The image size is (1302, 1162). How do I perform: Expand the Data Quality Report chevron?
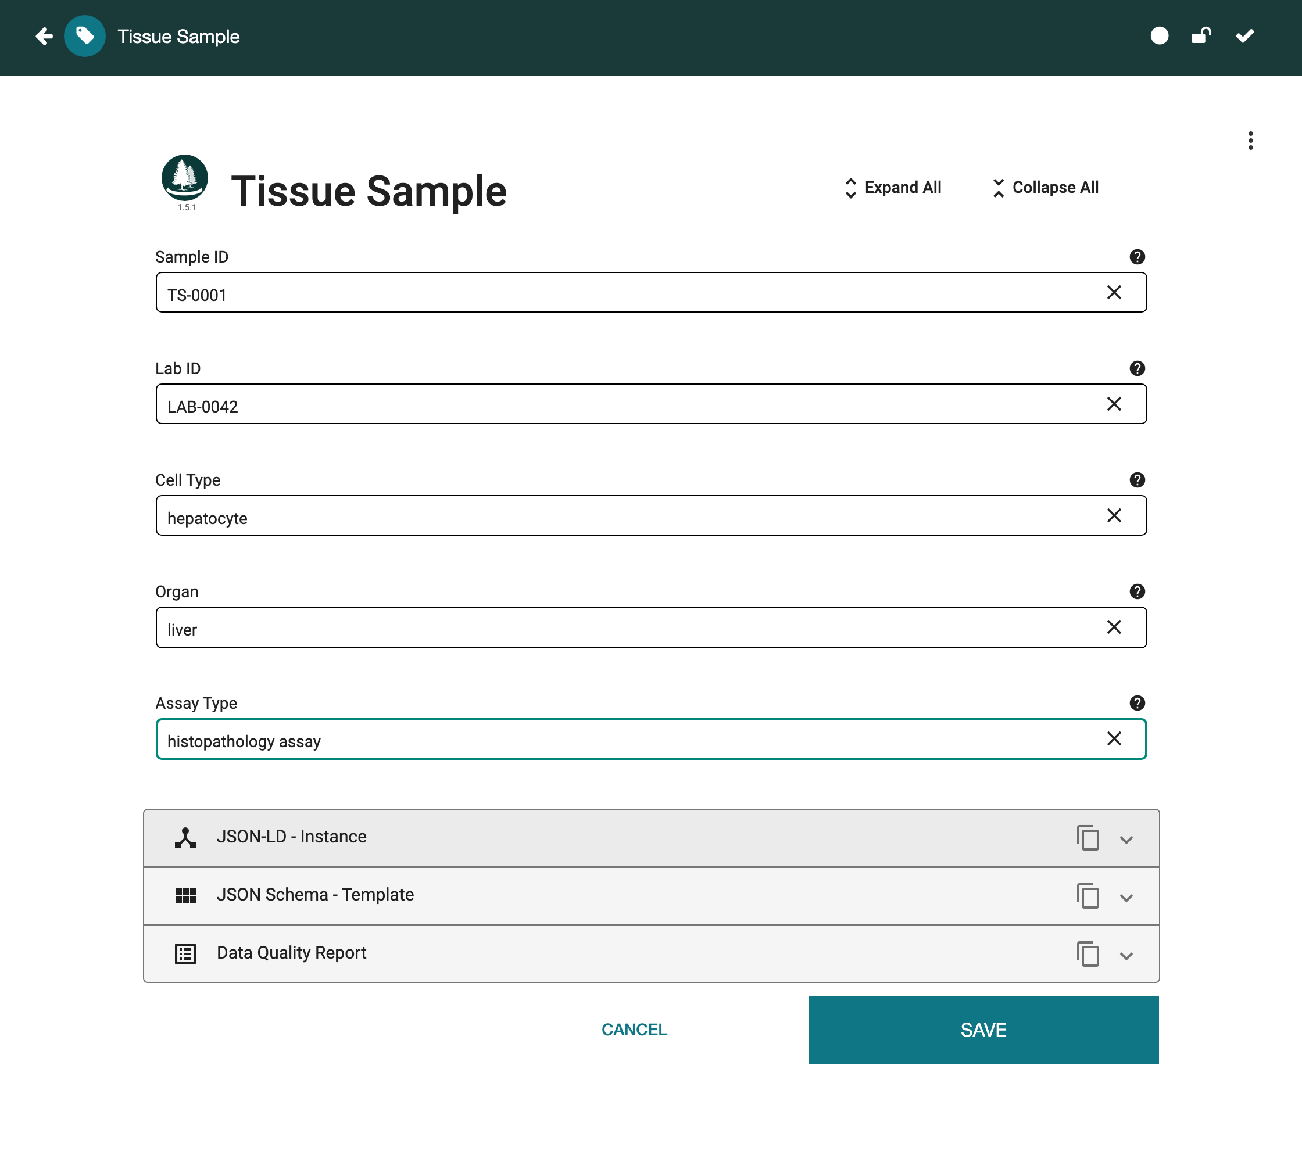1126,956
